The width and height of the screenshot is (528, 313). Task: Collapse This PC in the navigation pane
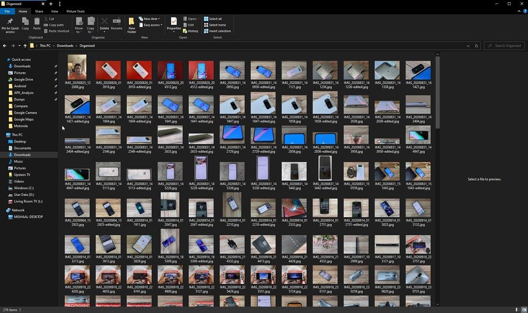pyautogui.click(x=5, y=135)
